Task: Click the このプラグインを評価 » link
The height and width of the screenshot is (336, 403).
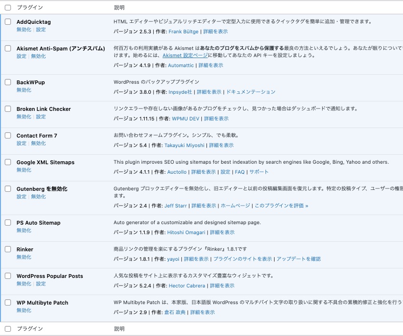Action: pyautogui.click(x=281, y=206)
